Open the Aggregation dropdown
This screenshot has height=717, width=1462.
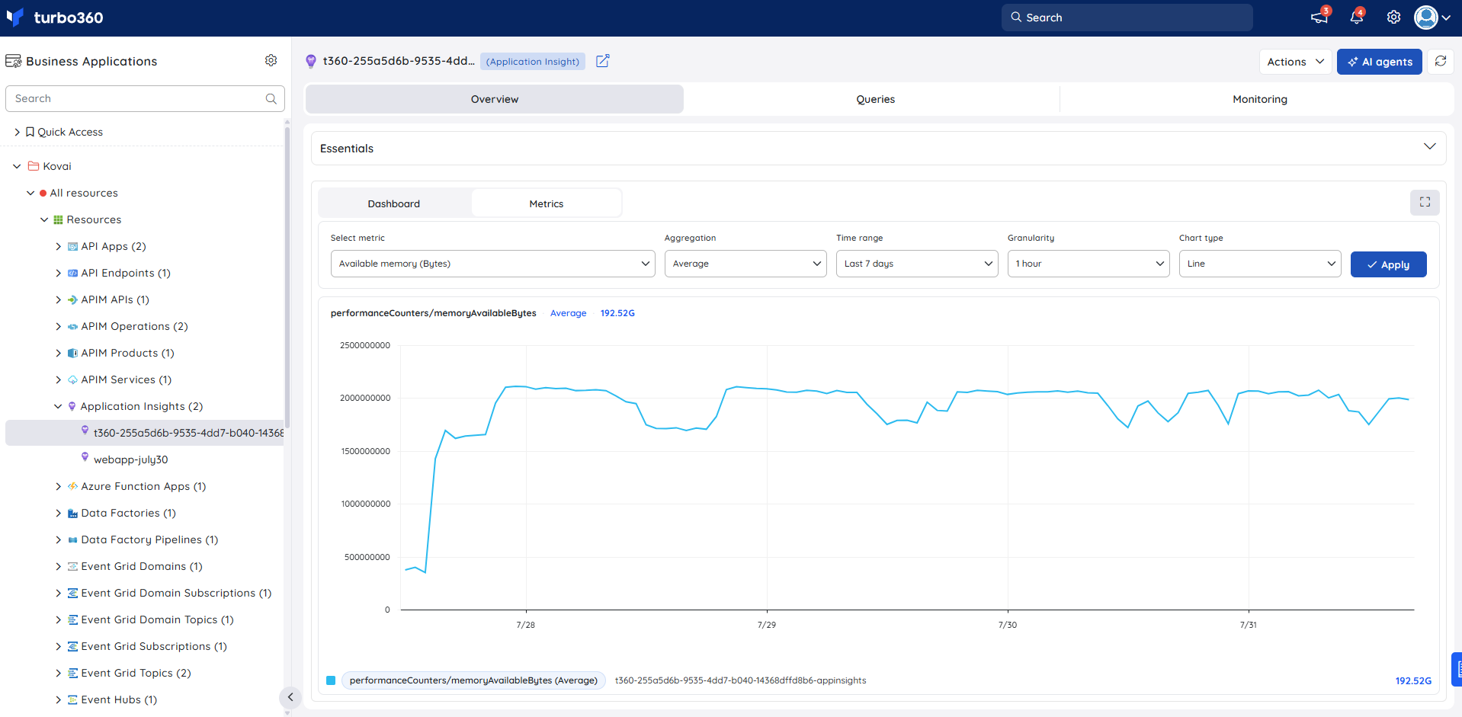pyautogui.click(x=745, y=264)
